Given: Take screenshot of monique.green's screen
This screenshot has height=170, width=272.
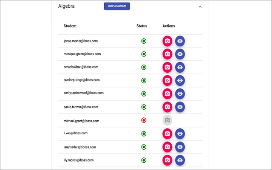Looking at the screenshot, I should coord(167,54).
